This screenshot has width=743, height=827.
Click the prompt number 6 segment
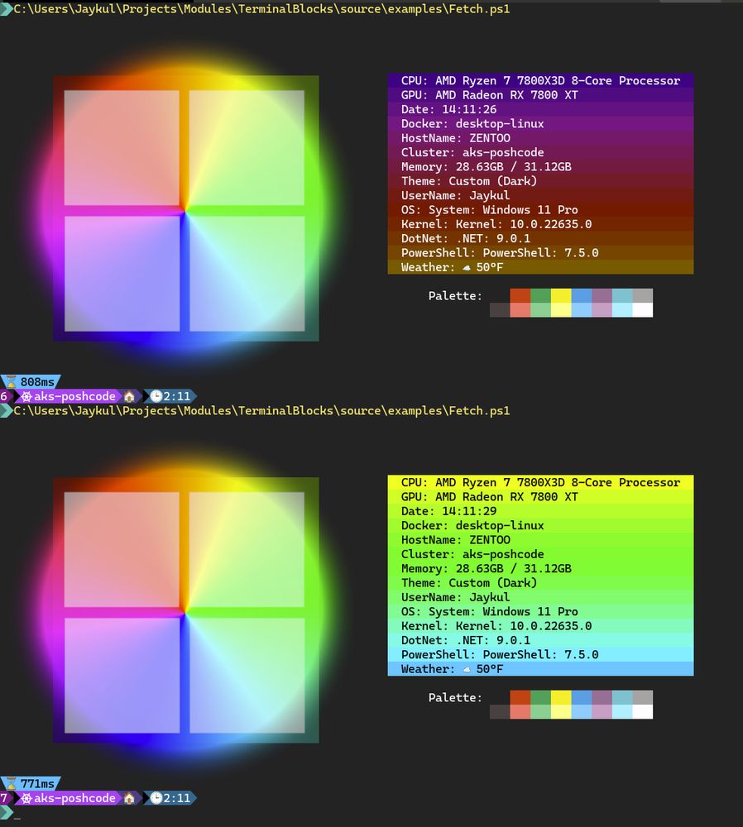click(x=5, y=396)
